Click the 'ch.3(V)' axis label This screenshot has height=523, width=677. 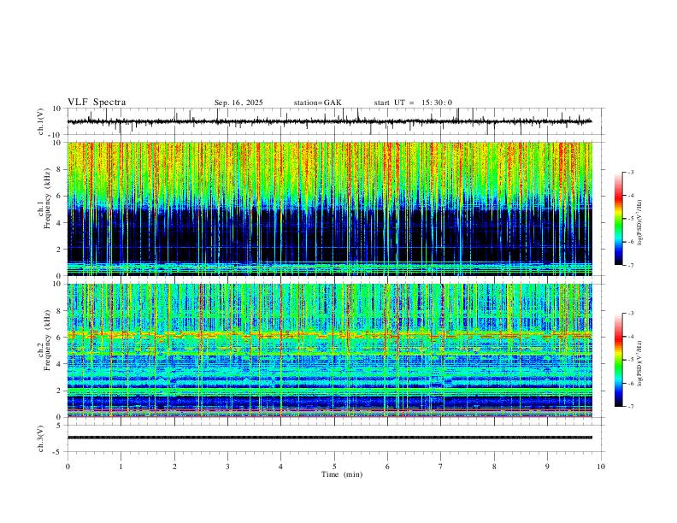pyautogui.click(x=41, y=438)
